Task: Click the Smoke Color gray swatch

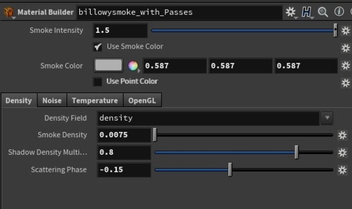Action: (x=108, y=66)
